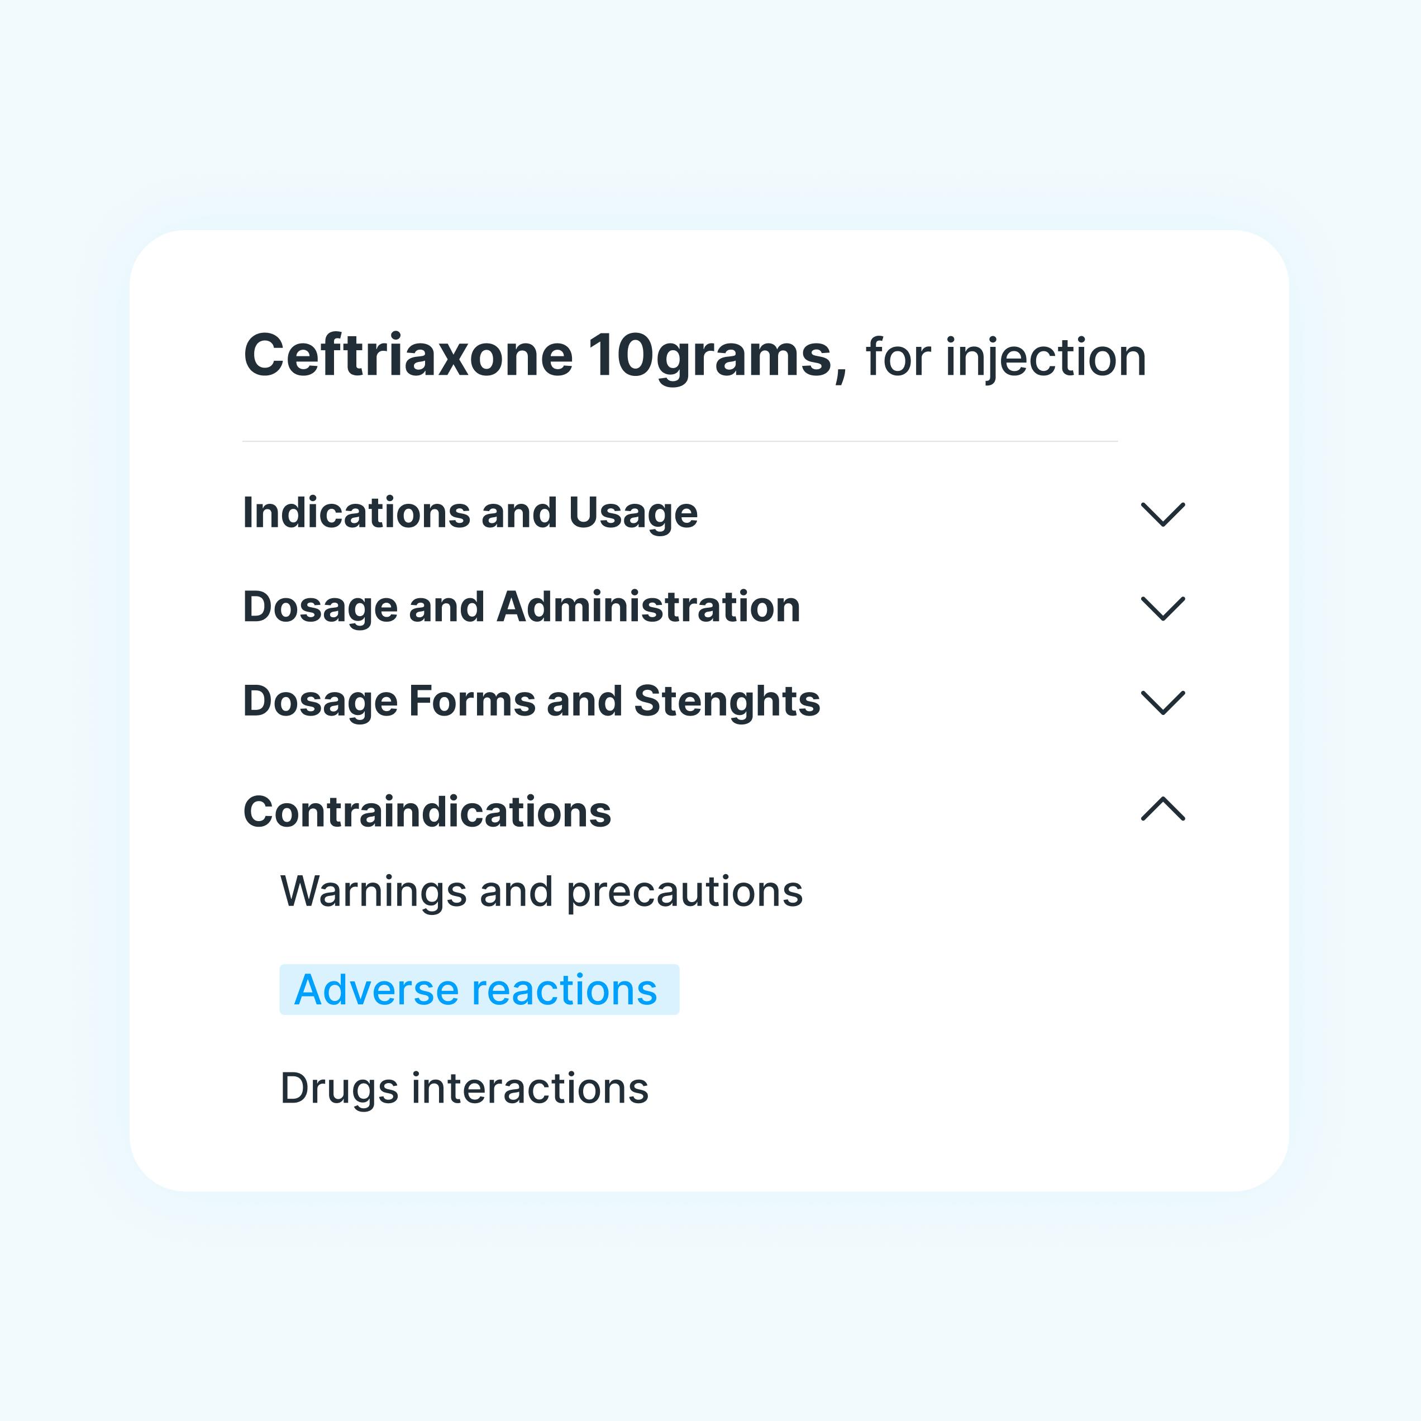Open Warnings and precautions sub-item
Screen dimensions: 1421x1421
coord(541,891)
